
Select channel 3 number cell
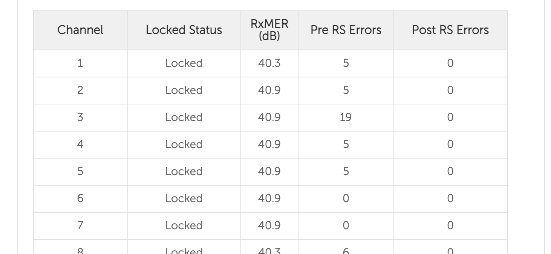coord(80,117)
